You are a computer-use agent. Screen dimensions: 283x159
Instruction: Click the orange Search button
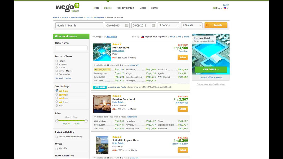point(216,25)
